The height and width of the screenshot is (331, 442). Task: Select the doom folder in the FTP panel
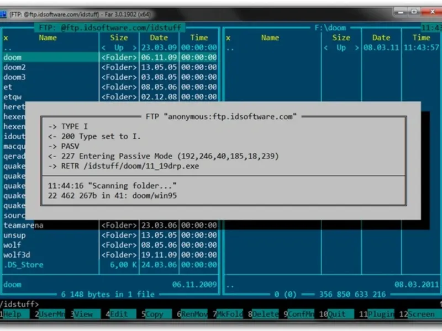110,57
